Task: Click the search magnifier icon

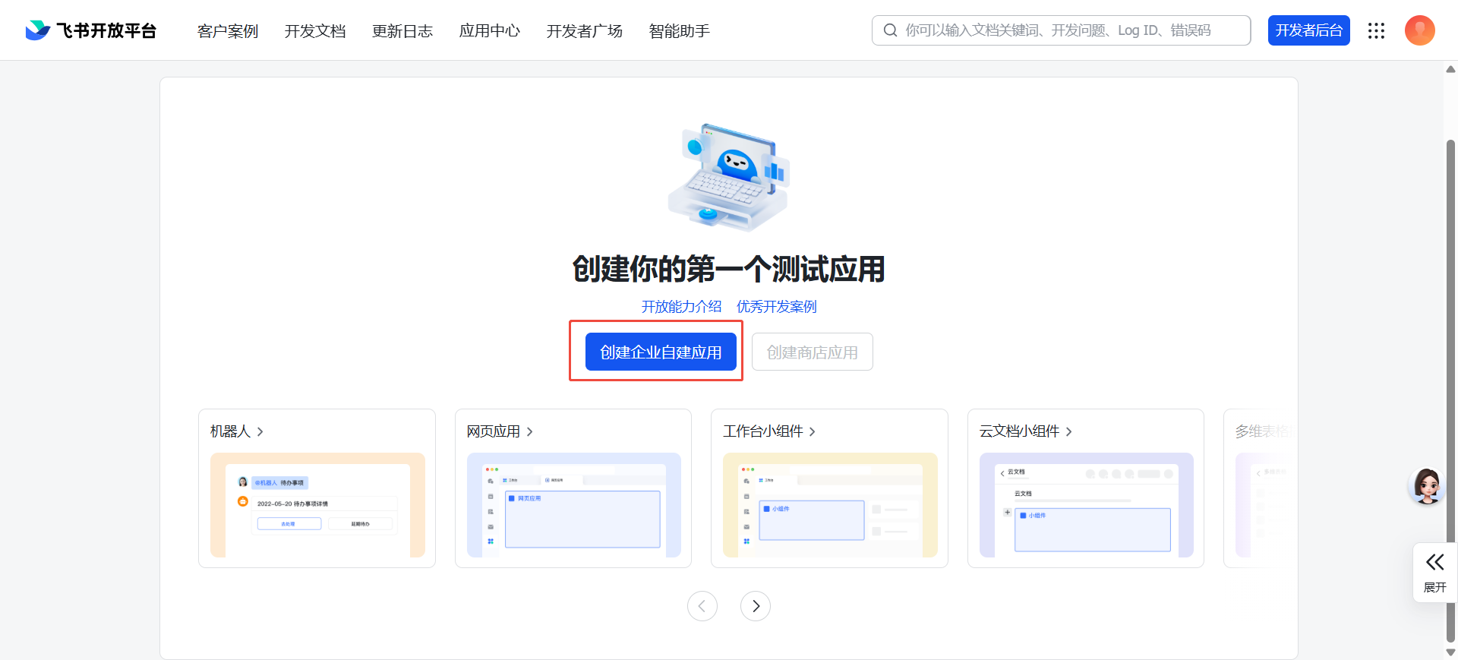Action: click(x=890, y=30)
